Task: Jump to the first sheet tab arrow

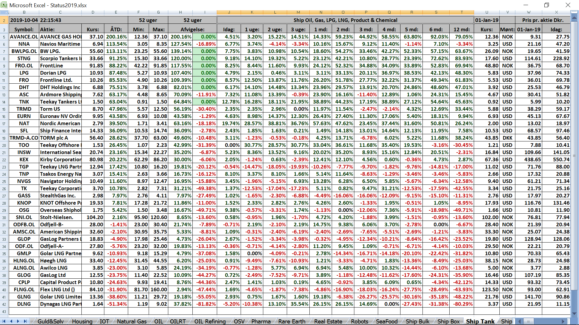Action: tap(4, 321)
